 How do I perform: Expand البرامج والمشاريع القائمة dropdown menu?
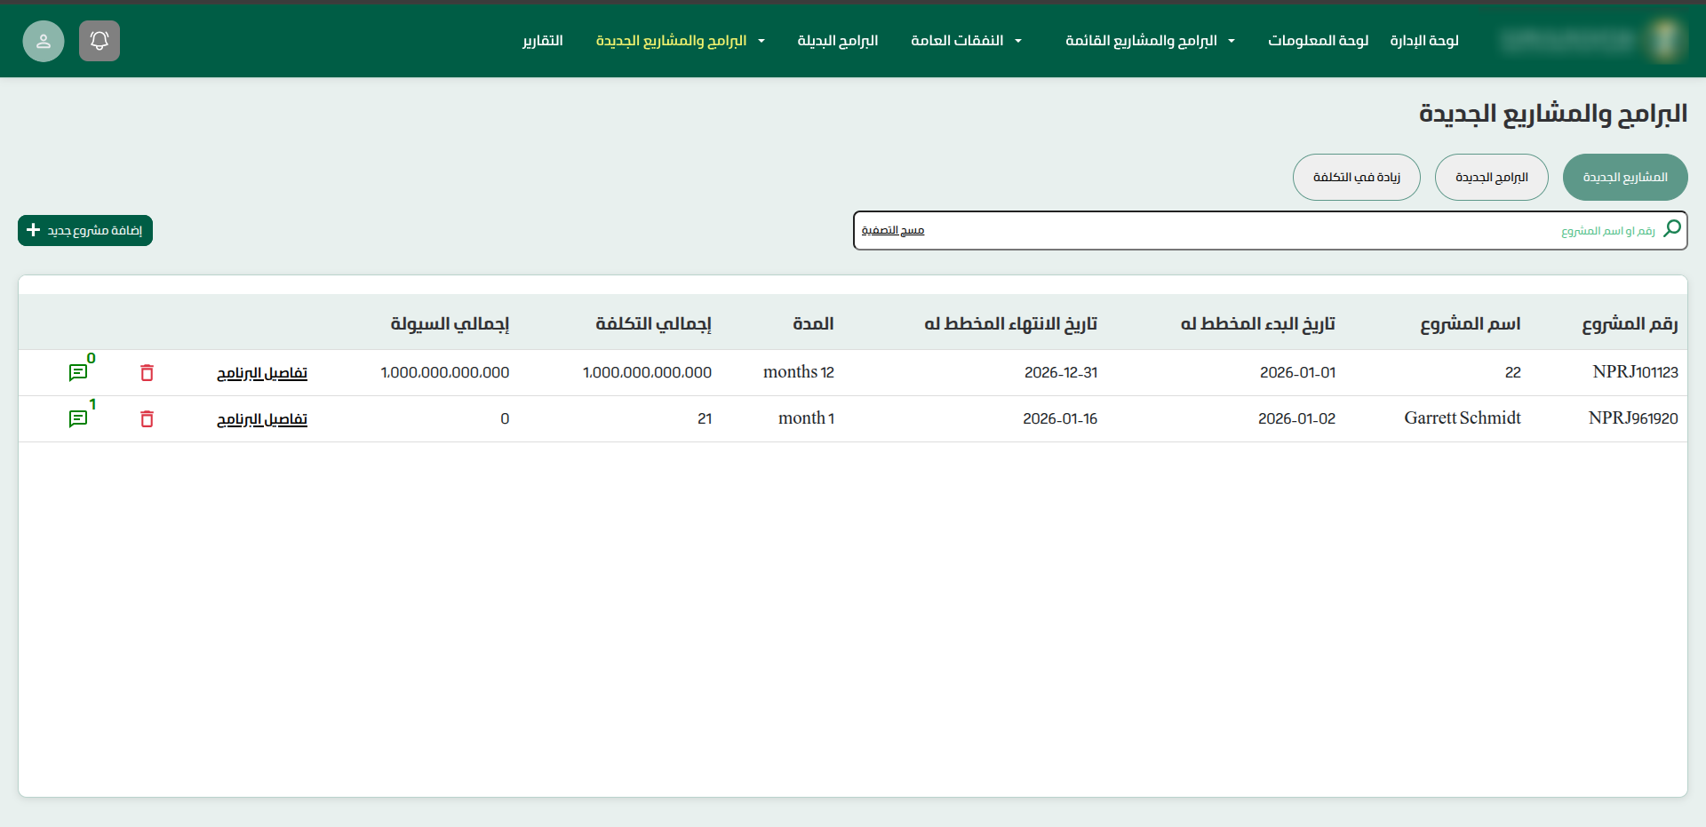[x=1232, y=41]
